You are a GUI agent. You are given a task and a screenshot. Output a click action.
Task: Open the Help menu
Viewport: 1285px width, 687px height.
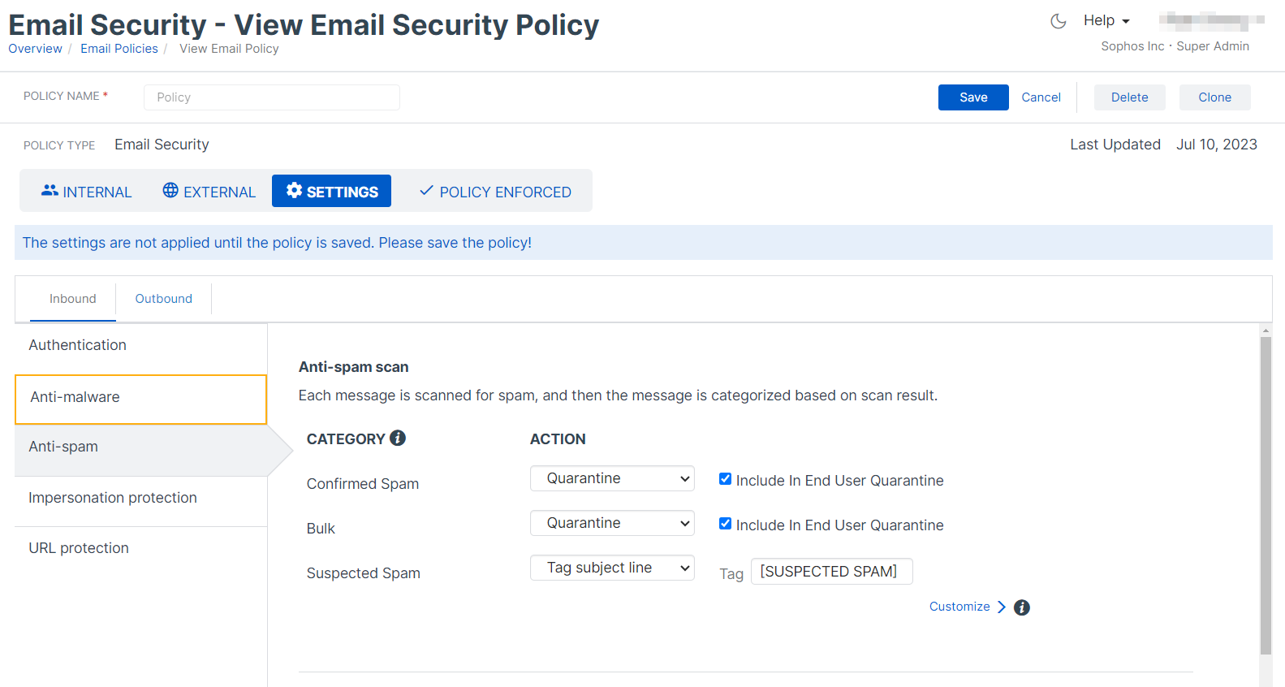pos(1106,21)
